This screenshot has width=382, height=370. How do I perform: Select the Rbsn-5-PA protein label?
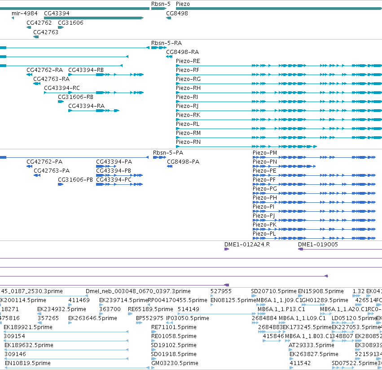[x=168, y=153]
